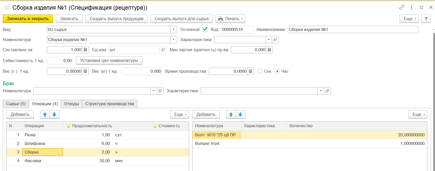Select the Сек radio button
Image resolution: width=435 pixels, height=171 pixels.
[260, 71]
